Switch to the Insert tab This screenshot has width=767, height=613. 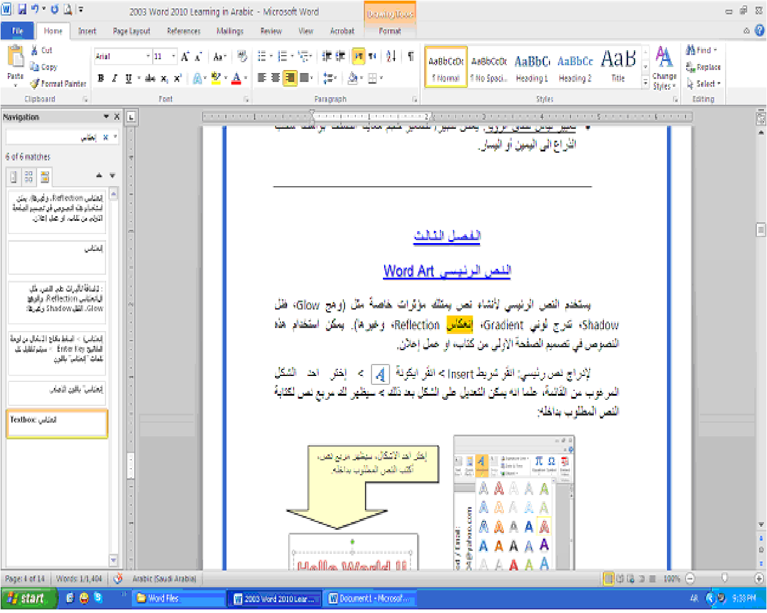(87, 31)
